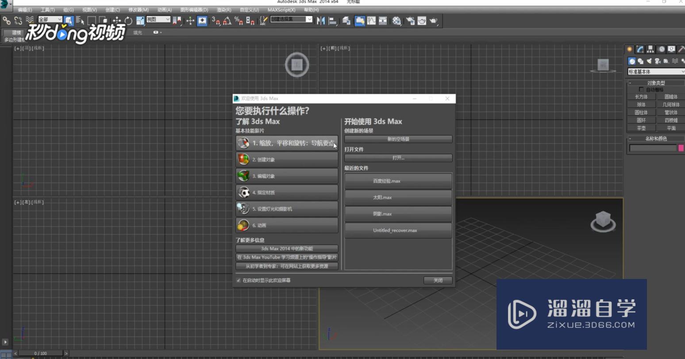Open the 1. 缩放、平移和旋转 tutorial video
The height and width of the screenshot is (359, 685).
click(x=287, y=143)
